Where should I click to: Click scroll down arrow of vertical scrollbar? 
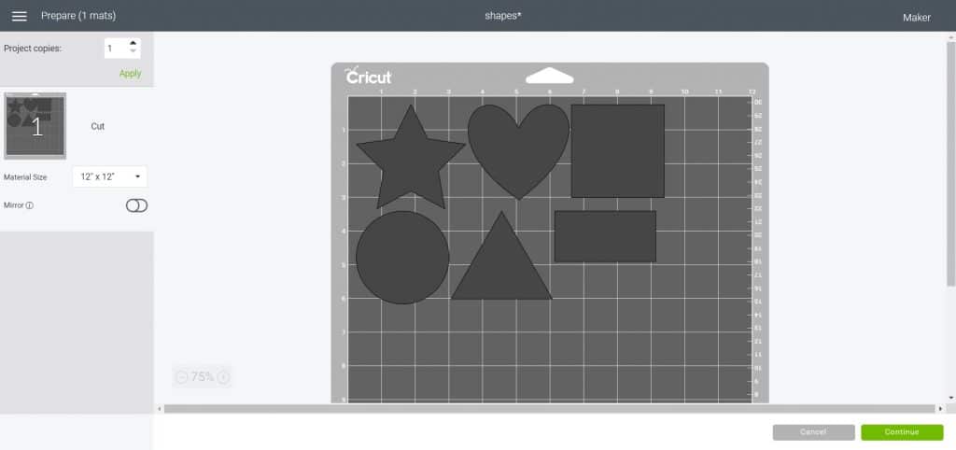950,398
